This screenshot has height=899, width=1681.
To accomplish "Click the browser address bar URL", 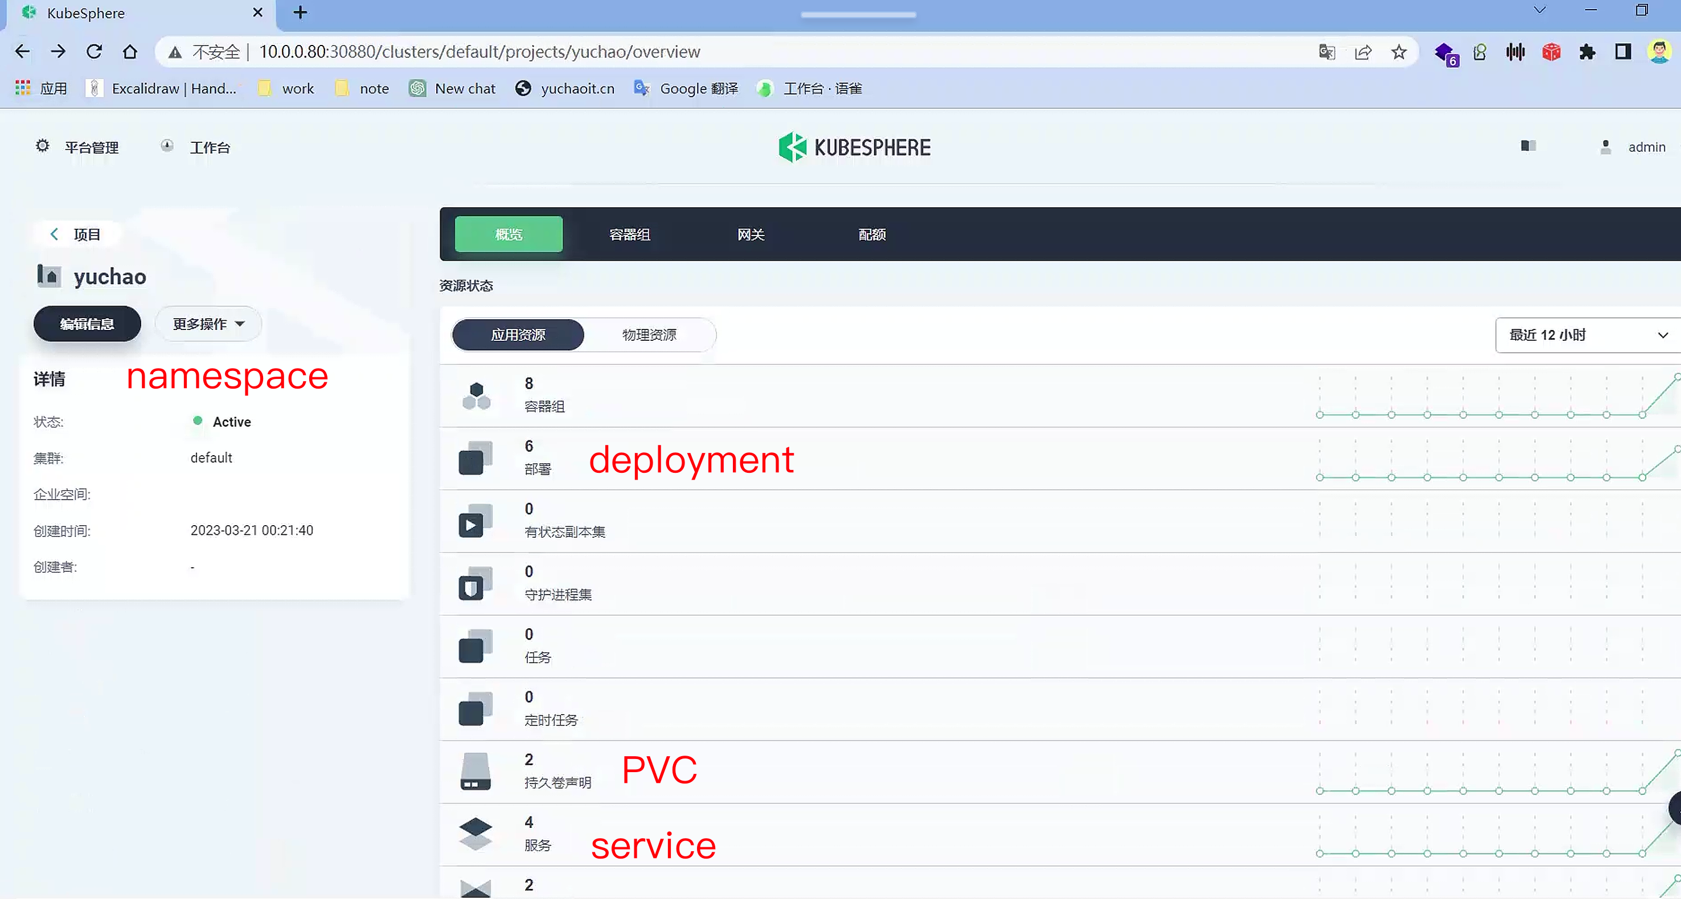I will (x=479, y=52).
